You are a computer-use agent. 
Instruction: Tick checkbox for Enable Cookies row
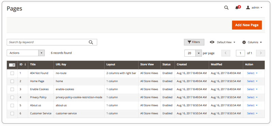click(12, 89)
